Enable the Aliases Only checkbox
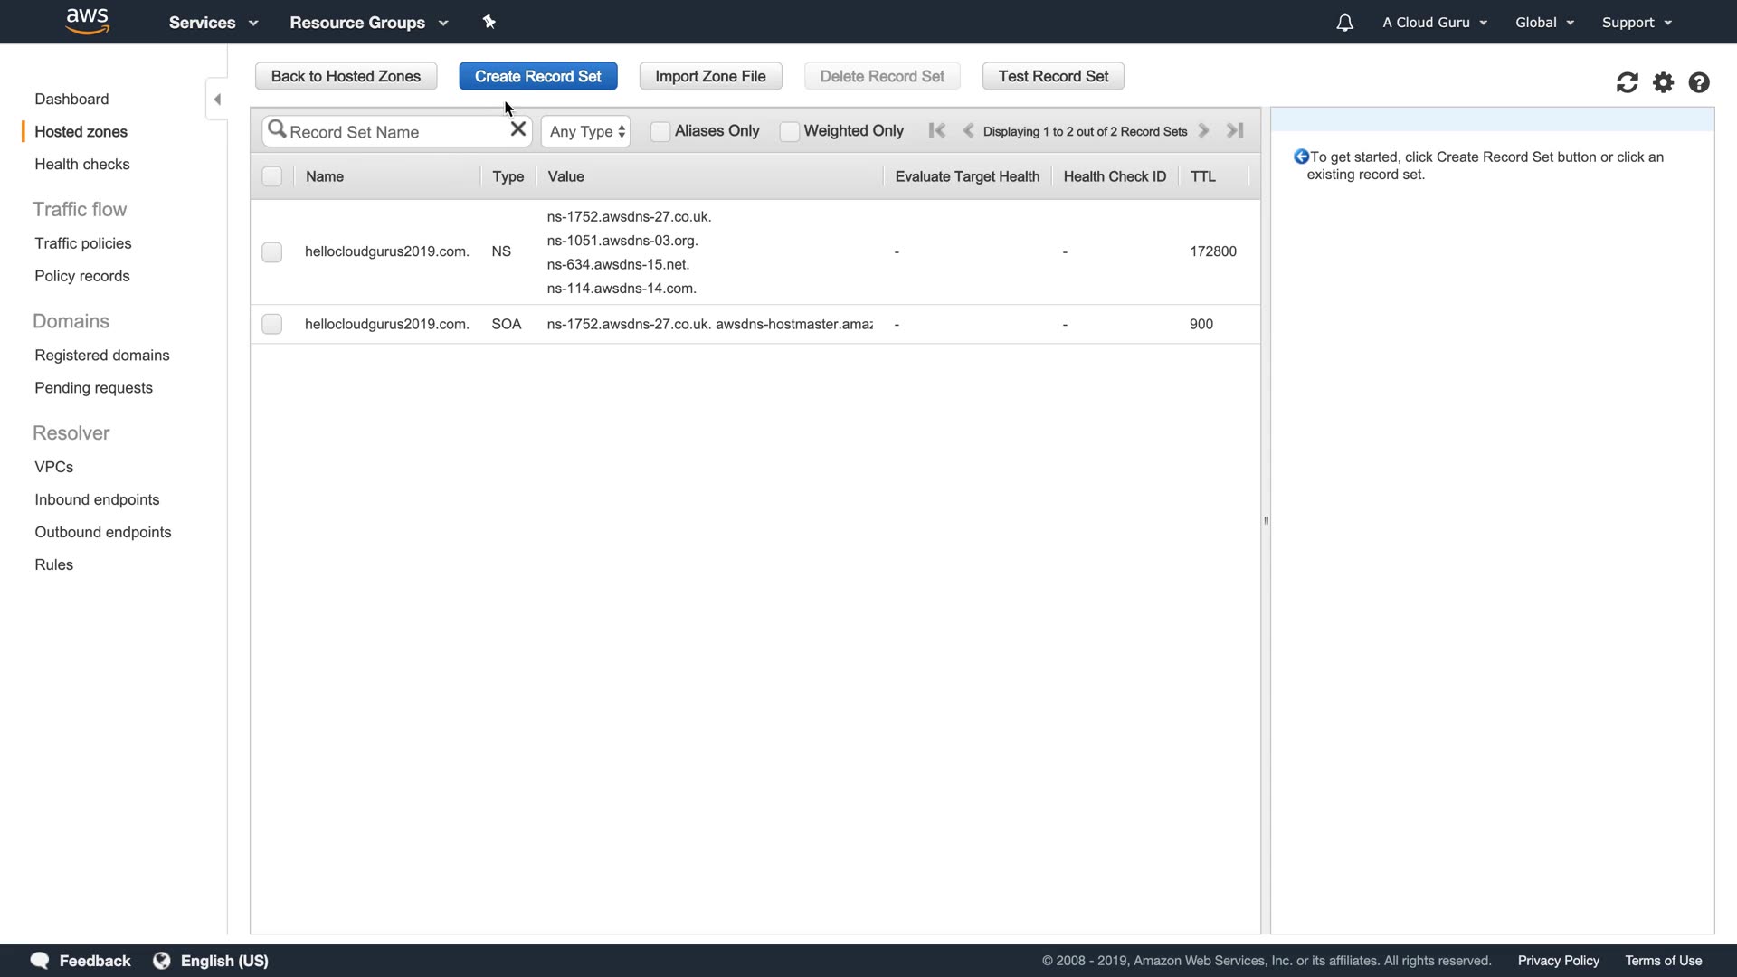This screenshot has width=1737, height=977. [660, 131]
